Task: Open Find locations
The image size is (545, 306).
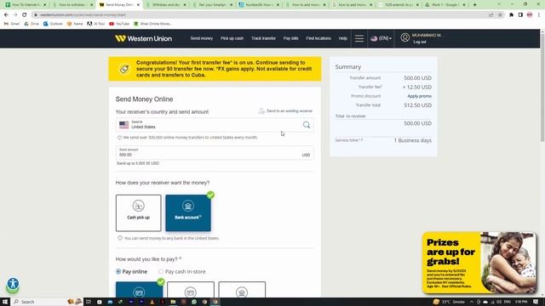Action: (x=318, y=38)
